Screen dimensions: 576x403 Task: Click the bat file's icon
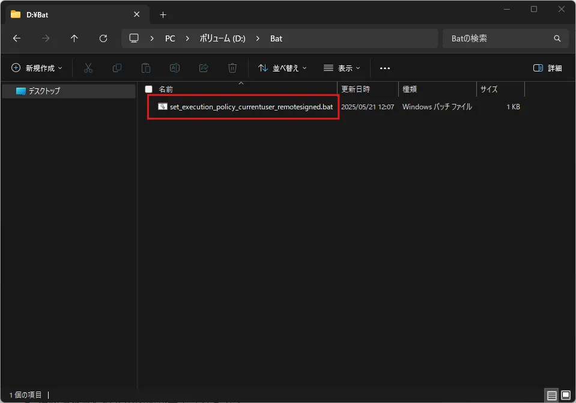click(x=162, y=106)
